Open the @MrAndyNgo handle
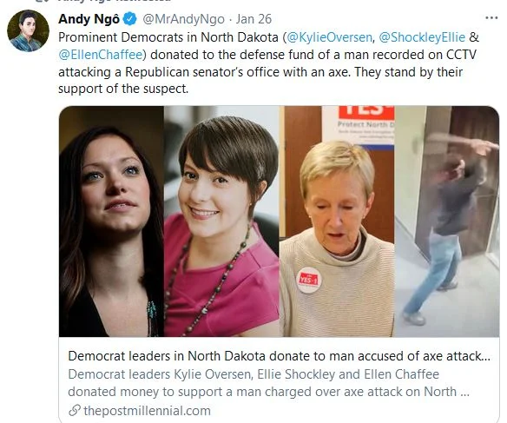Image resolution: width=507 pixels, height=423 pixels. pyautogui.click(x=183, y=19)
